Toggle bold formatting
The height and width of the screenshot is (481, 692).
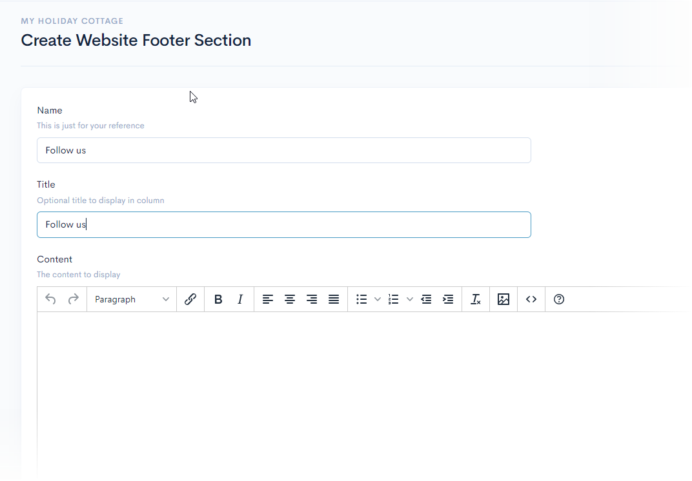click(218, 299)
